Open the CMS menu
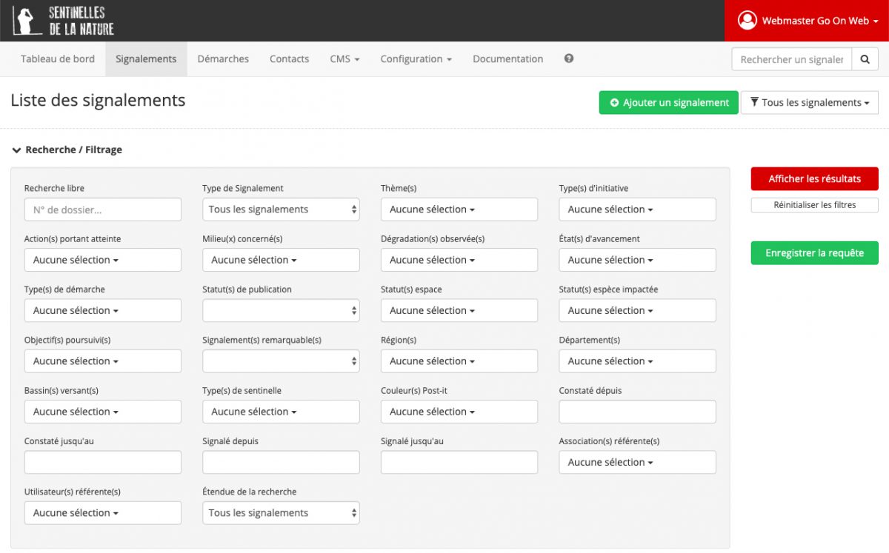The image size is (889, 553). [344, 59]
